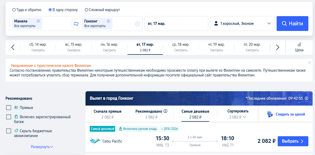
Task: Click Следить за ценой link
Action: (x=290, y=114)
